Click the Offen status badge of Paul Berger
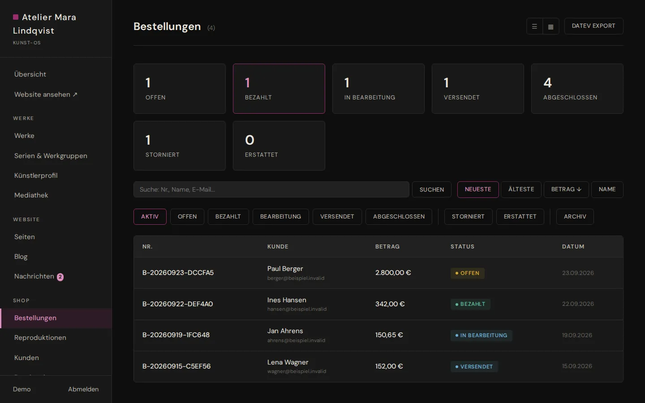Viewport: 645px width, 403px height. click(x=467, y=273)
